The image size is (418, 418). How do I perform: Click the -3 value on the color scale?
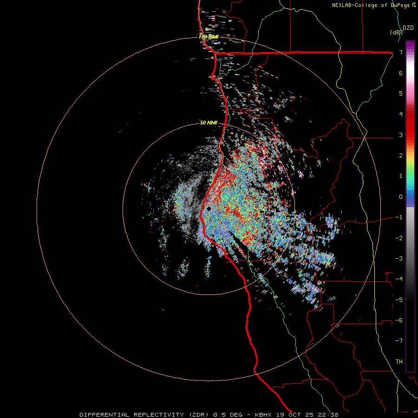click(399, 259)
